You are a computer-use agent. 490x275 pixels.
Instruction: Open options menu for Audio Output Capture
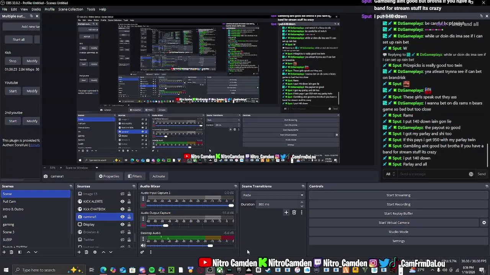[143, 219]
